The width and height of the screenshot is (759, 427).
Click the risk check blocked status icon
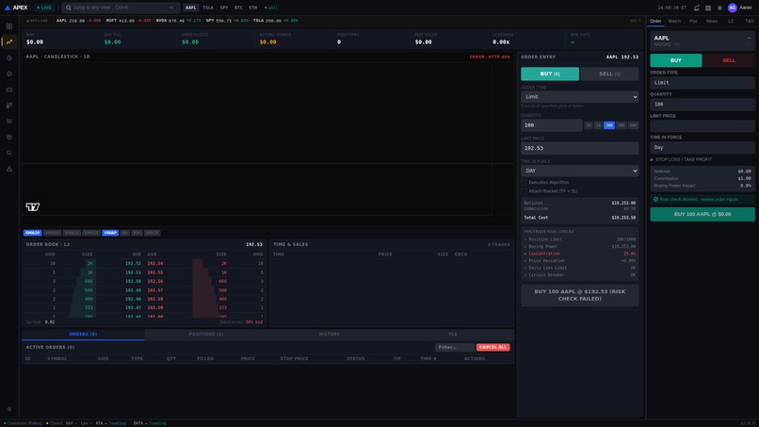click(x=656, y=199)
